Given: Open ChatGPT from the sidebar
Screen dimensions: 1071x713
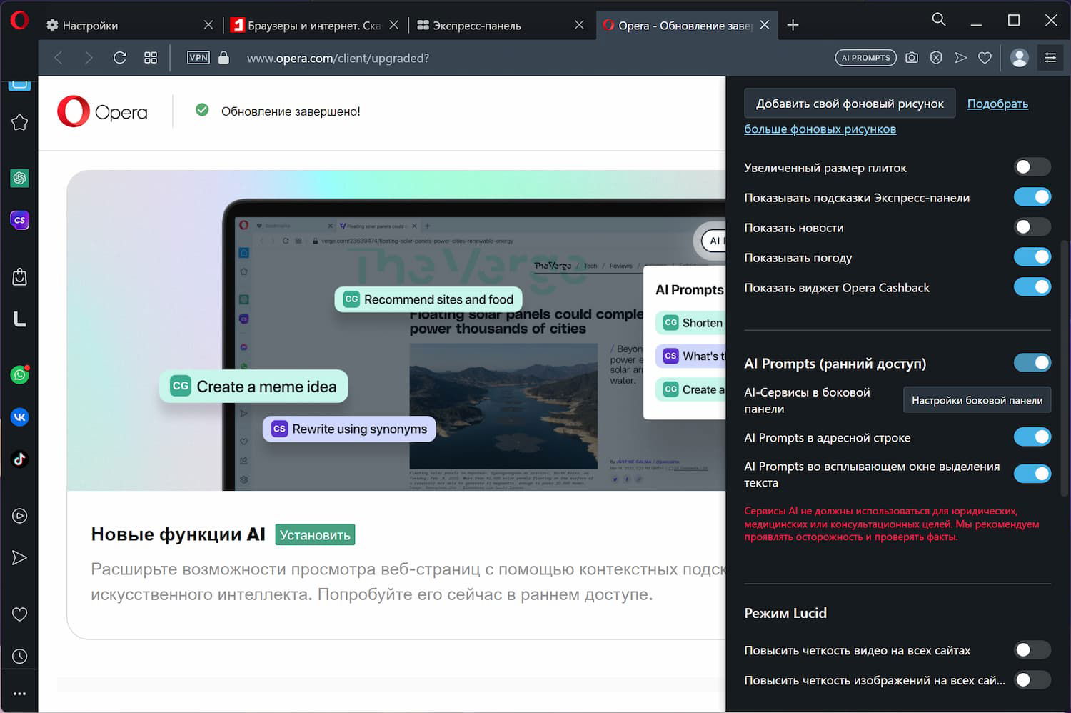Looking at the screenshot, I should (20, 178).
